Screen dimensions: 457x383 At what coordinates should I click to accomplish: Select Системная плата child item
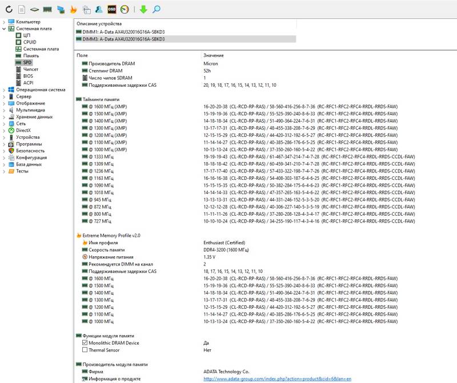pyautogui.click(x=41, y=49)
